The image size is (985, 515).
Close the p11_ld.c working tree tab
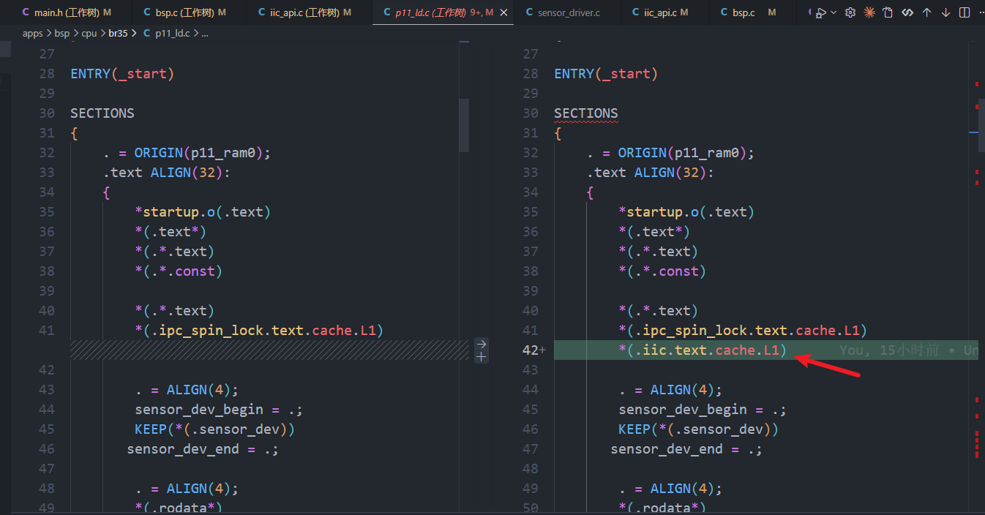(503, 12)
